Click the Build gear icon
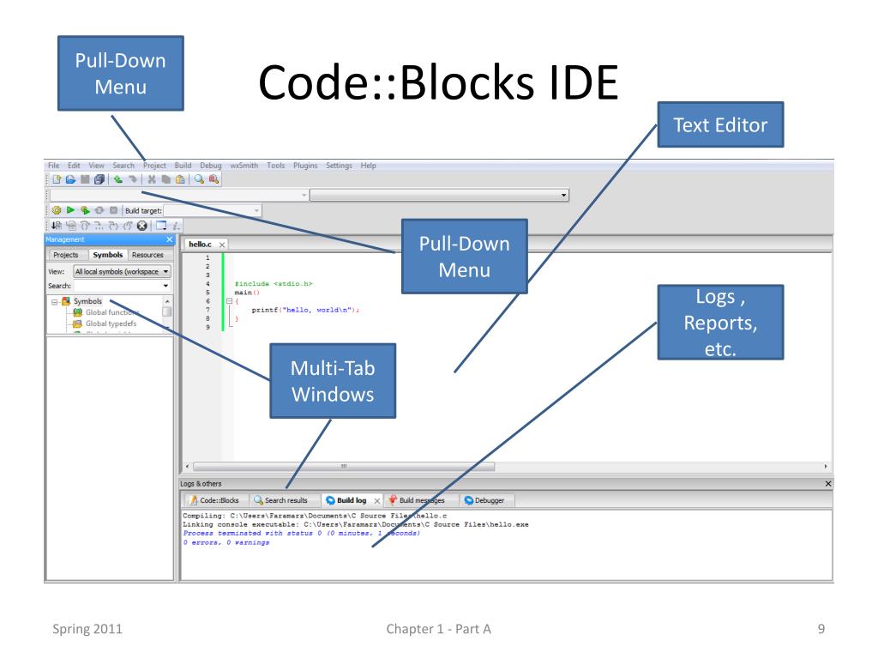Screen dimensions: 878x659 56,210
